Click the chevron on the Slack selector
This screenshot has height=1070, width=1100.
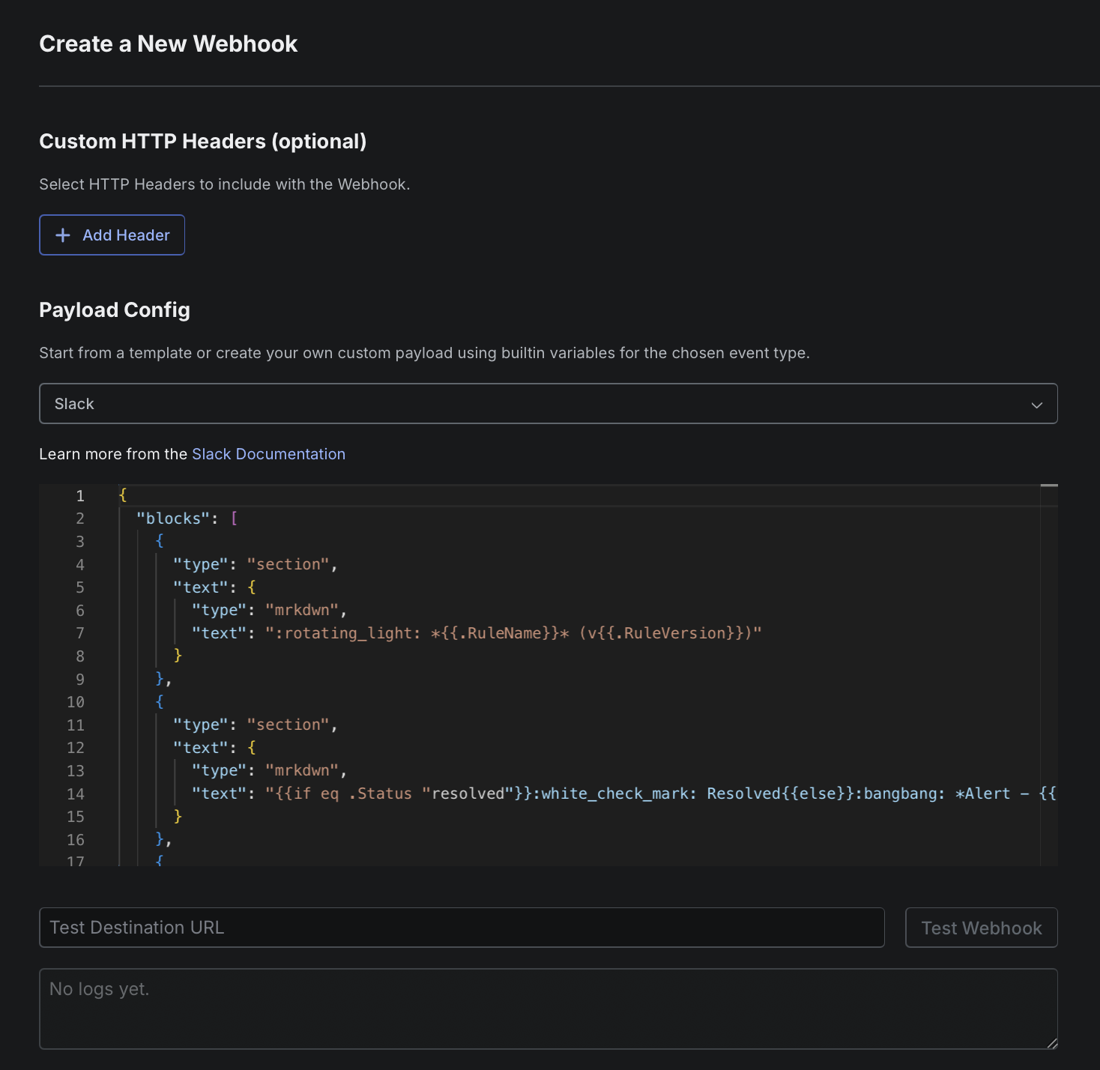click(x=1036, y=404)
